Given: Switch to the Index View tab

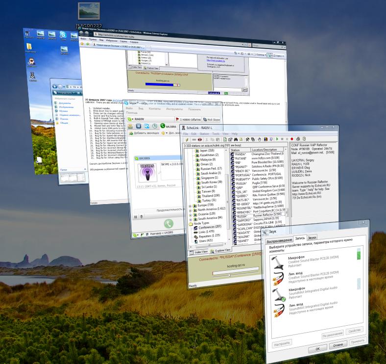Looking at the screenshot, I should (199, 252).
